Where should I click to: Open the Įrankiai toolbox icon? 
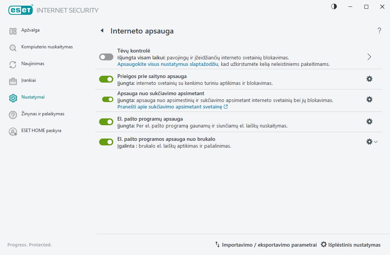click(x=13, y=80)
